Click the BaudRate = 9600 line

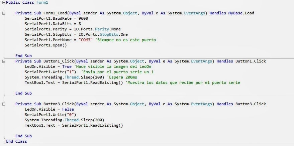[x=56, y=18]
